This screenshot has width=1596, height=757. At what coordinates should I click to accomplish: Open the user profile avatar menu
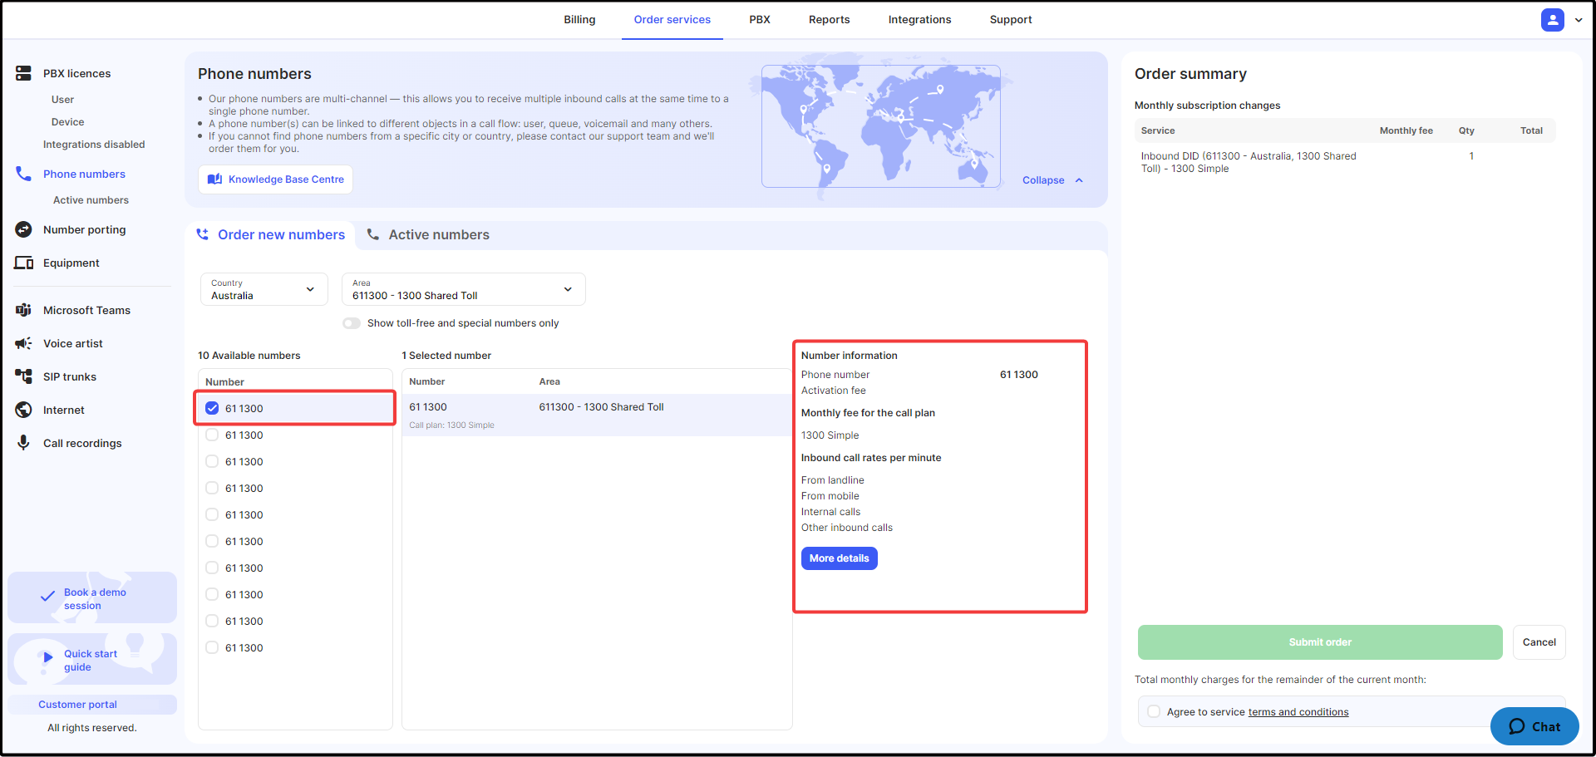[1552, 20]
